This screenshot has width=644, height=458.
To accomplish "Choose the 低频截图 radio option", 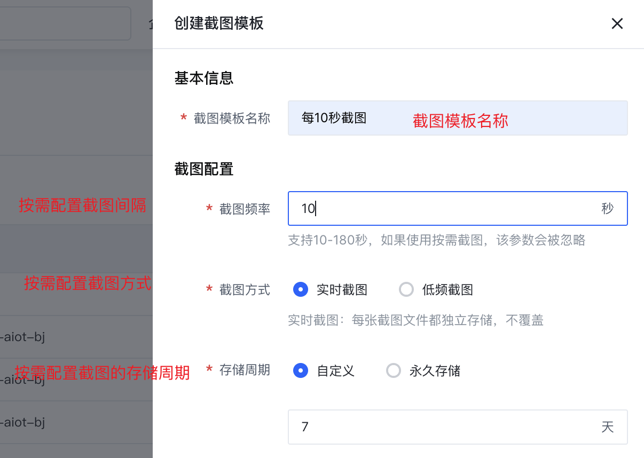I will pyautogui.click(x=406, y=290).
